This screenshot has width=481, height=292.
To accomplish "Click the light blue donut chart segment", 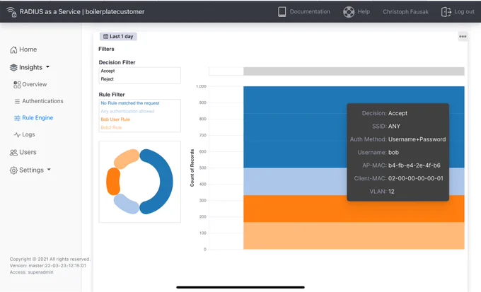I will (x=126, y=204).
